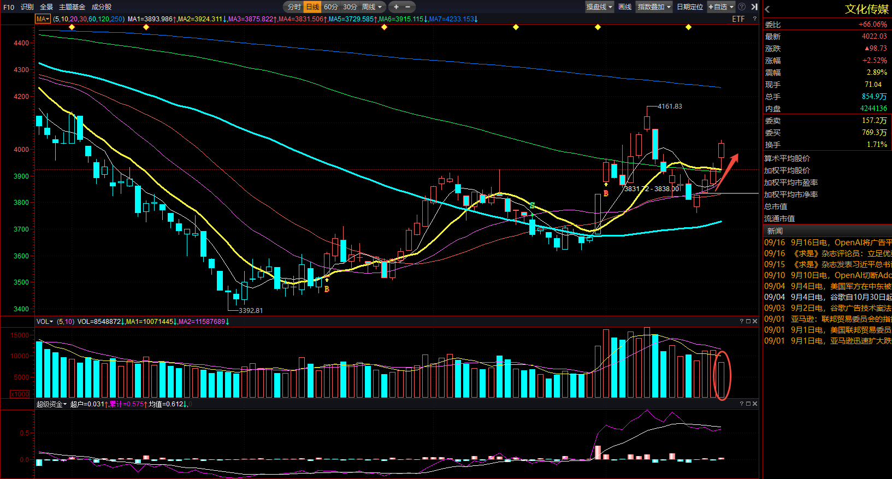This screenshot has width=892, height=479.
Task: Click the x1000 volume unit label
Action: pos(20,394)
